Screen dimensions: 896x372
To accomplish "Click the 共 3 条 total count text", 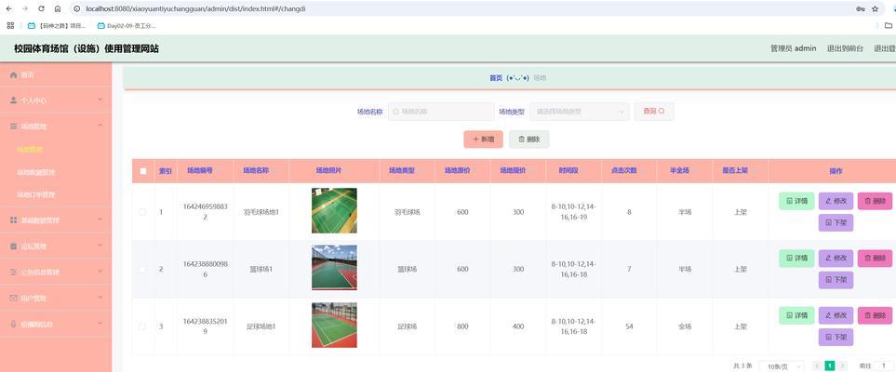I will pos(742,365).
